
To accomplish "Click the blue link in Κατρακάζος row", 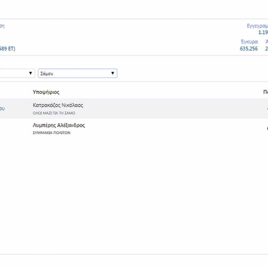I will point(2,109).
